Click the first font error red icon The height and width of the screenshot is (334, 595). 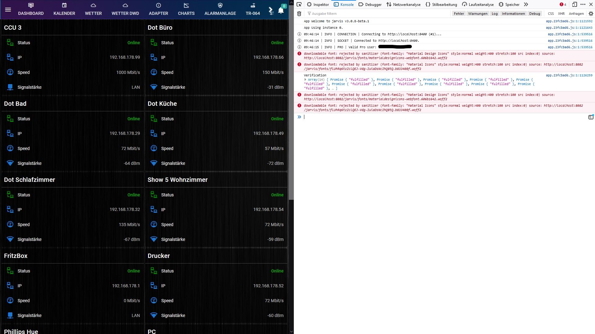299,54
